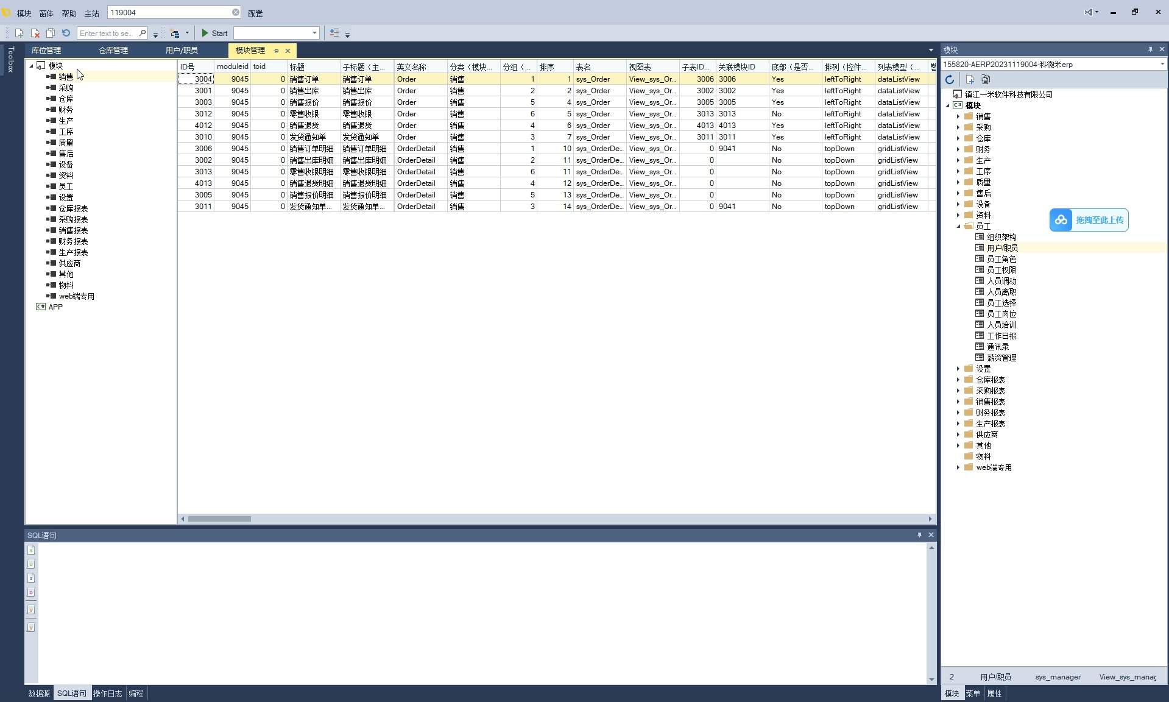Click the delete document icon with red X
Image resolution: width=1169 pixels, height=702 pixels.
[x=35, y=33]
